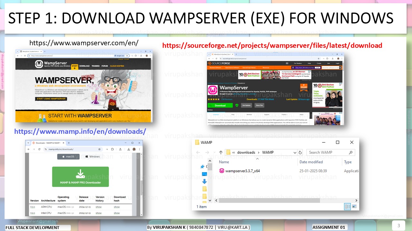Viewport: 412px width, 231px height.
Task: Click Google Lens in WampServer browser address bar
Action: (x=119, y=56)
